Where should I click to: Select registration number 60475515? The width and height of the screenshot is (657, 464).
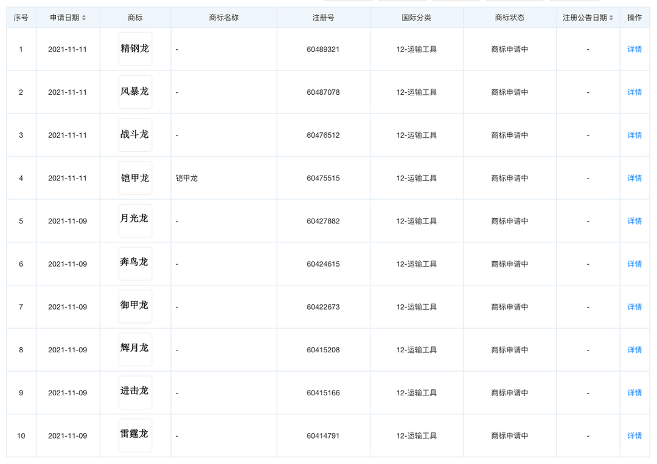pos(323,178)
